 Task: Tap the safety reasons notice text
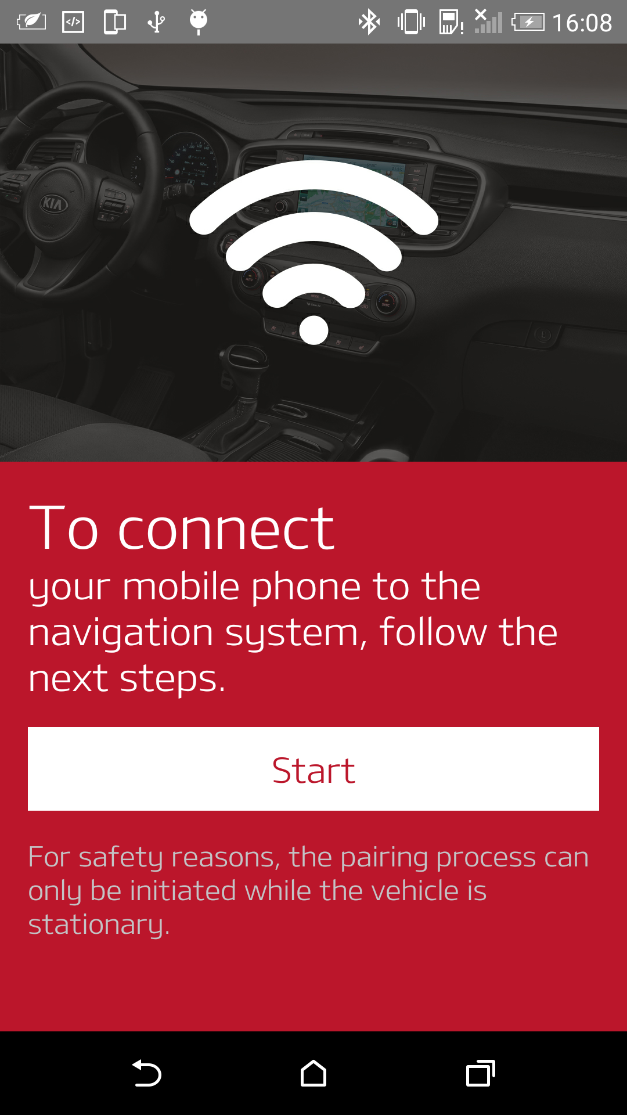click(x=308, y=890)
